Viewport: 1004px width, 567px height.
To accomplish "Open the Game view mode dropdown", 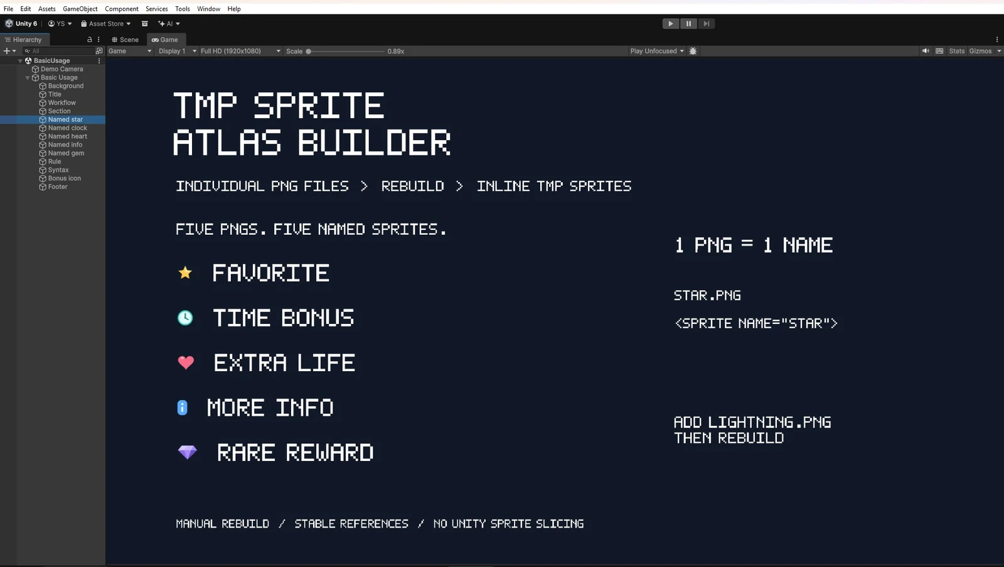I will tap(130, 51).
